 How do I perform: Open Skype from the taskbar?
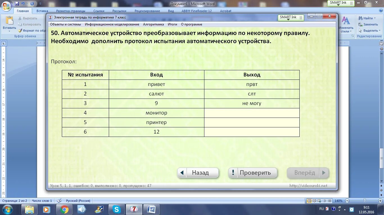pos(116,209)
